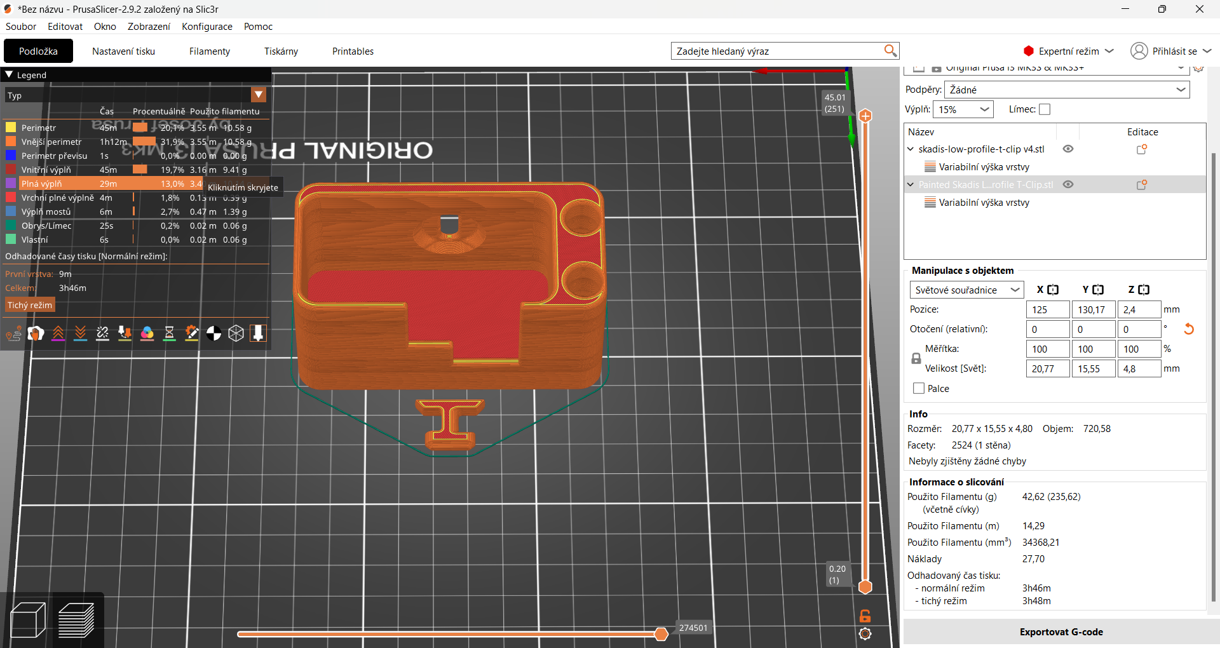Toggle color changes three-circle icon
This screenshot has width=1220, height=648.
pyautogui.click(x=147, y=333)
